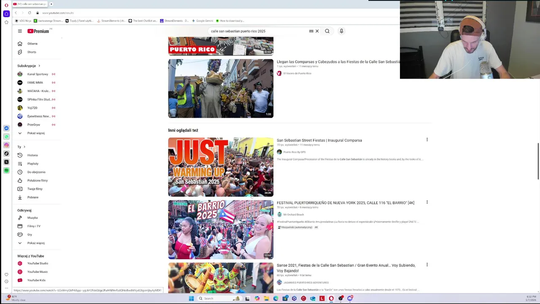The height and width of the screenshot is (304, 540).
Task: Clear the search query with the X icon
Action: point(317,31)
